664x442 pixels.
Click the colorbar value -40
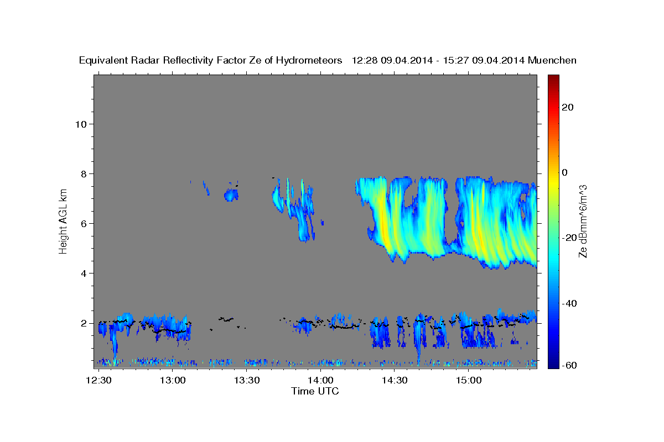click(x=569, y=303)
